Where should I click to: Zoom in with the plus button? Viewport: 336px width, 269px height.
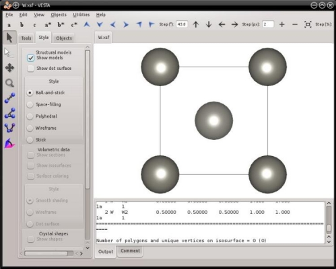(x=282, y=24)
